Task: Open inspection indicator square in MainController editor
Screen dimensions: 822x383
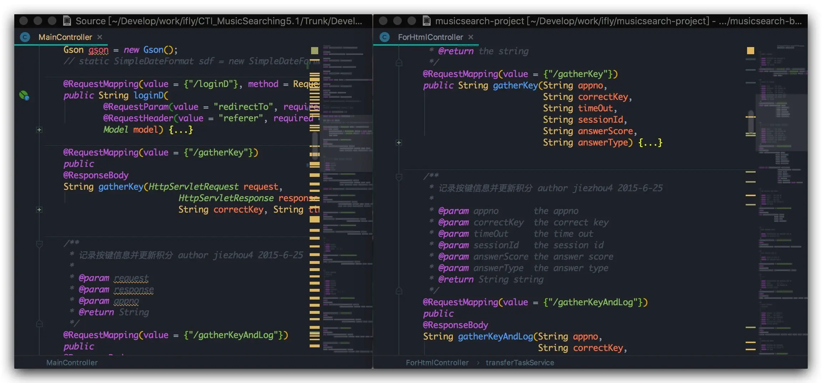Action: tap(314, 51)
